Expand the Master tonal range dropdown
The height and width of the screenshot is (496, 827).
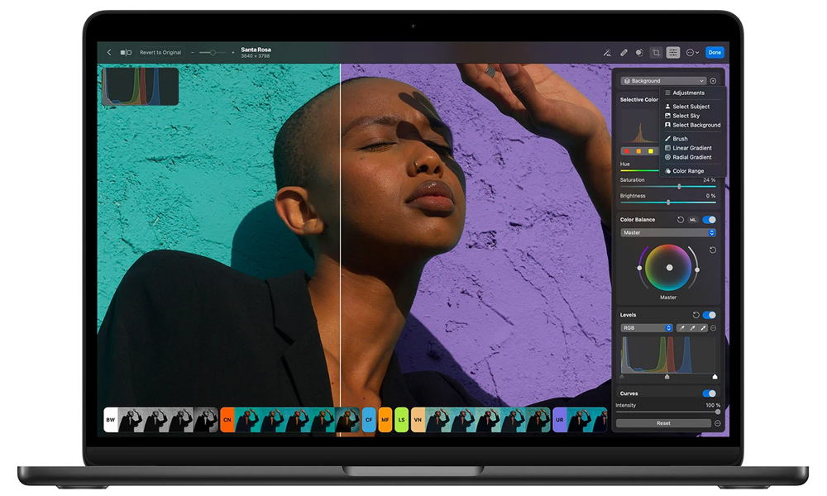pyautogui.click(x=667, y=233)
